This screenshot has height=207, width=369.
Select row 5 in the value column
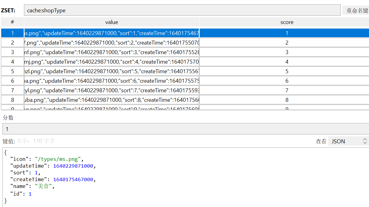tap(112, 71)
